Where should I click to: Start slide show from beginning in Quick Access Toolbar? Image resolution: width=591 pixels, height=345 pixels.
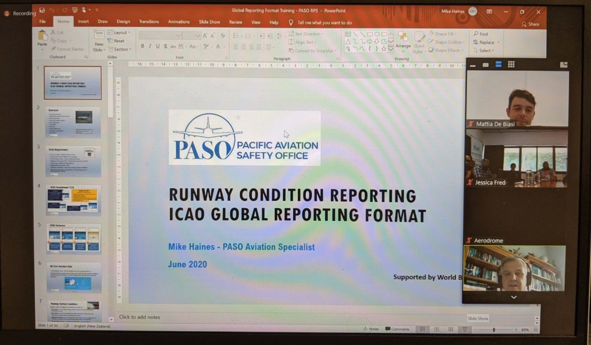point(75,10)
